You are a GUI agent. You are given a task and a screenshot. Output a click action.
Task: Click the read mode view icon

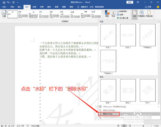point(118,126)
